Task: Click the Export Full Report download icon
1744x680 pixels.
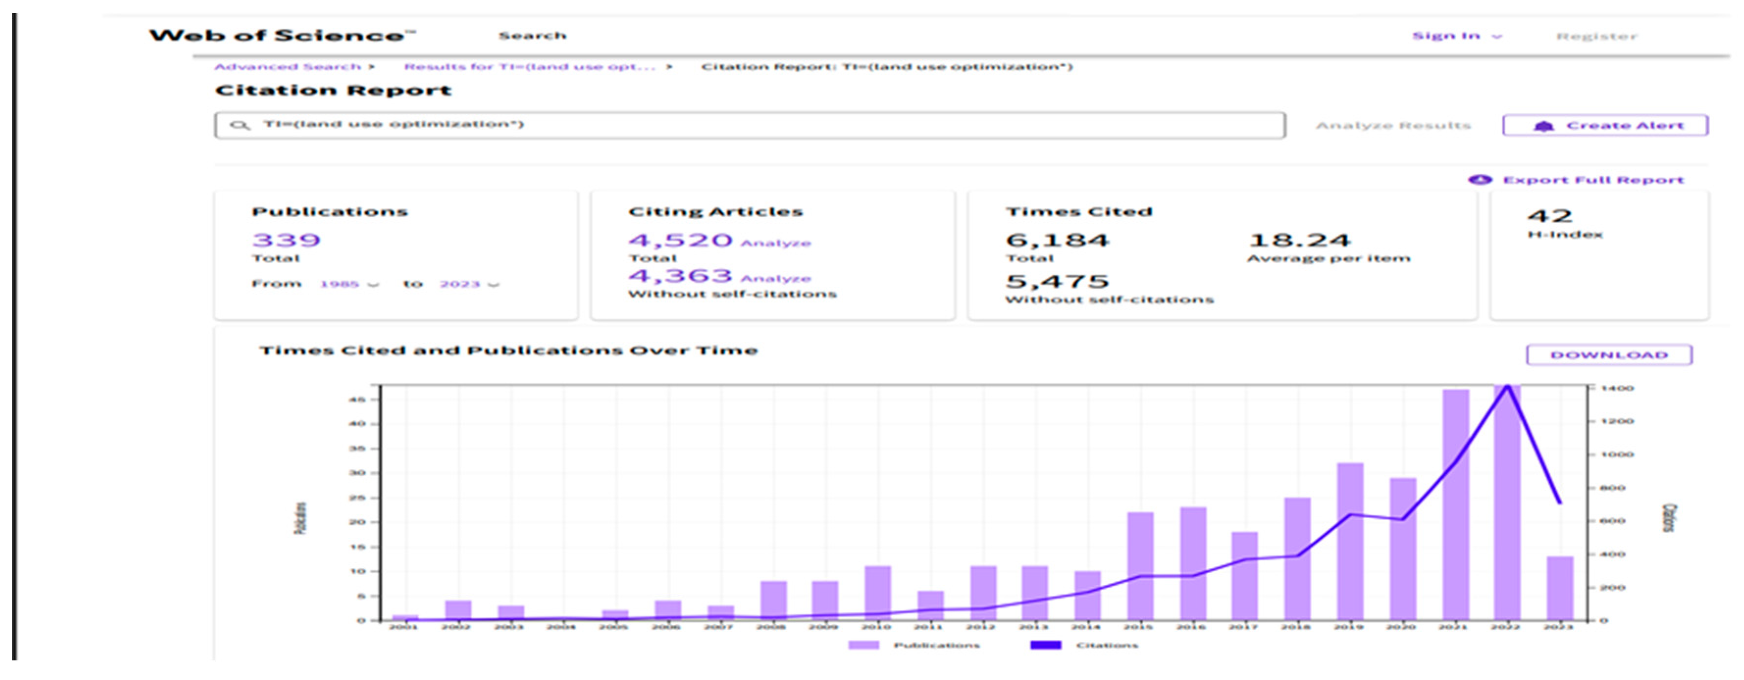Action: (x=1480, y=179)
